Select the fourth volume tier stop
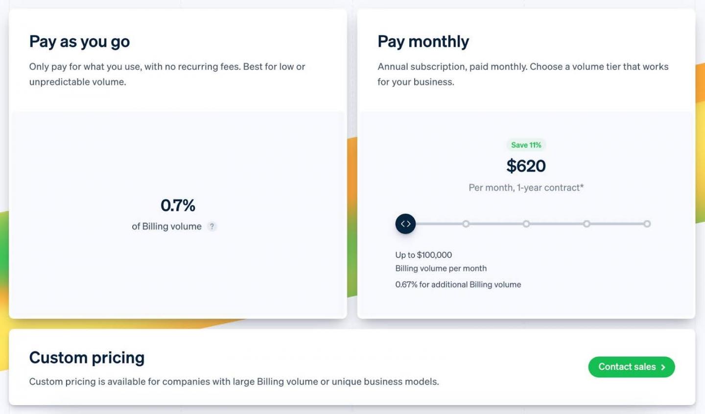 (586, 224)
